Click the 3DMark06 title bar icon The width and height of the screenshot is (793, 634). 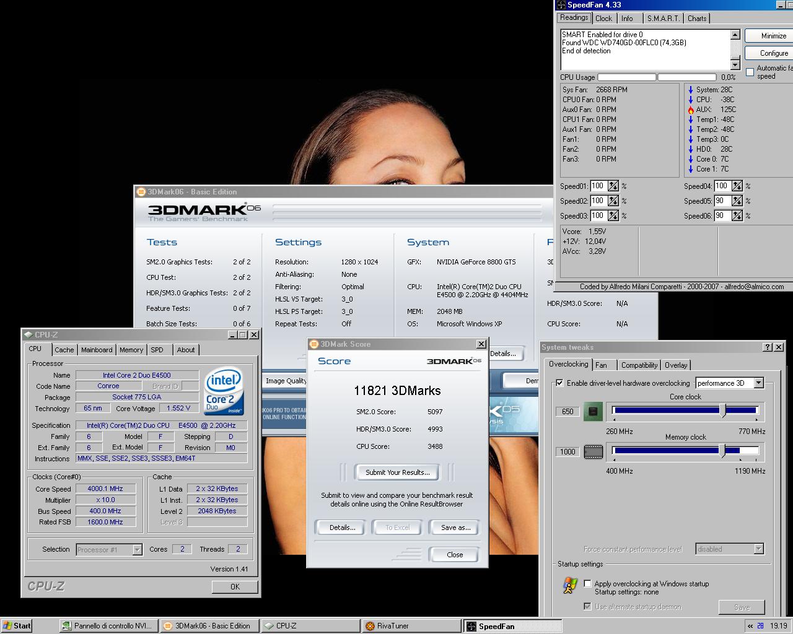141,192
